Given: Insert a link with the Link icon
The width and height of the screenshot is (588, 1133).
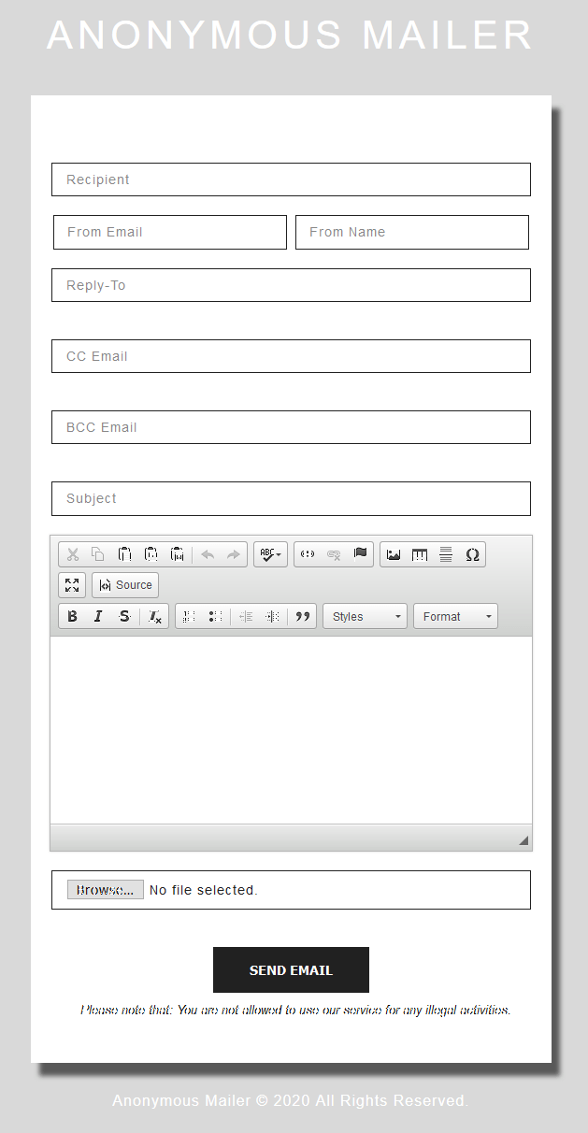Looking at the screenshot, I should [x=308, y=554].
